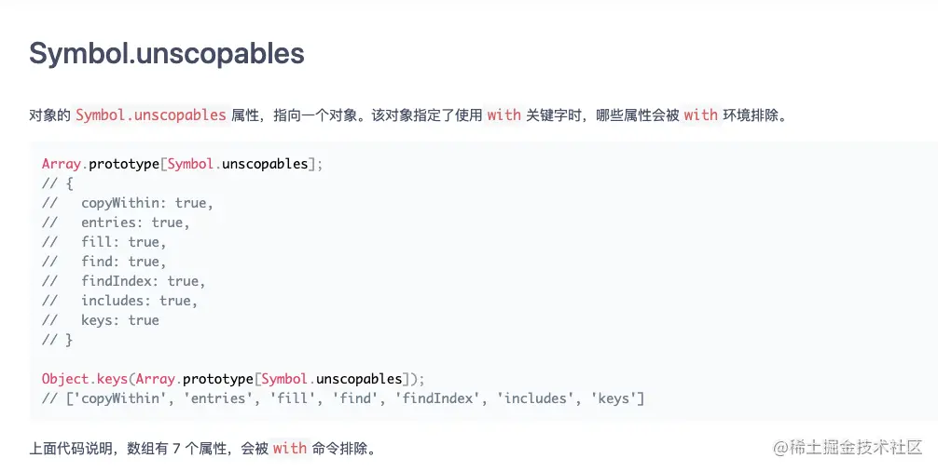The image size is (938, 472).
Task: Click the 'with' code before 环境排除
Action: (x=700, y=115)
